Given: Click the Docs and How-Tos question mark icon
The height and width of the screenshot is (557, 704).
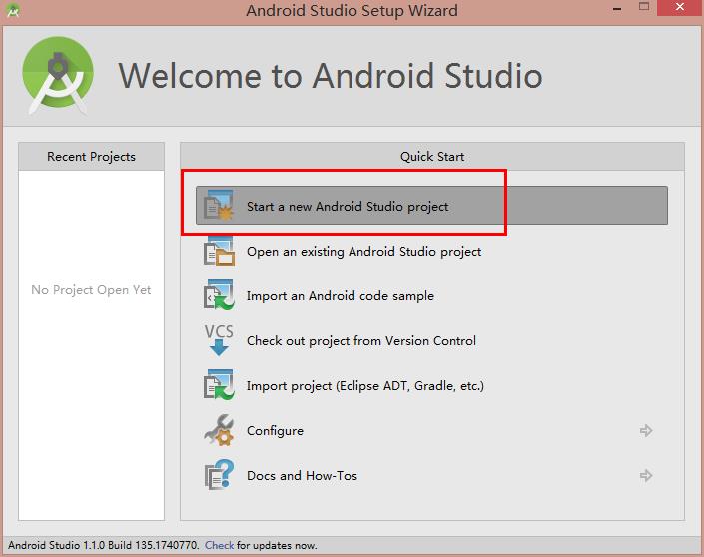Looking at the screenshot, I should click(219, 474).
